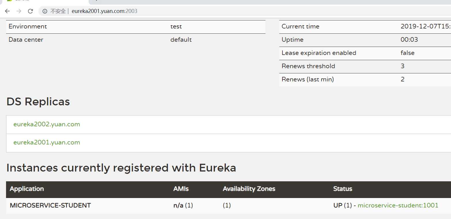Click the DS Replicas heading
Image resolution: width=451 pixels, height=219 pixels.
click(38, 102)
